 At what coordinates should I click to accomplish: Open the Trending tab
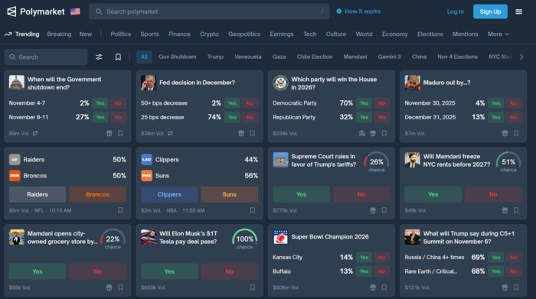[x=22, y=34]
